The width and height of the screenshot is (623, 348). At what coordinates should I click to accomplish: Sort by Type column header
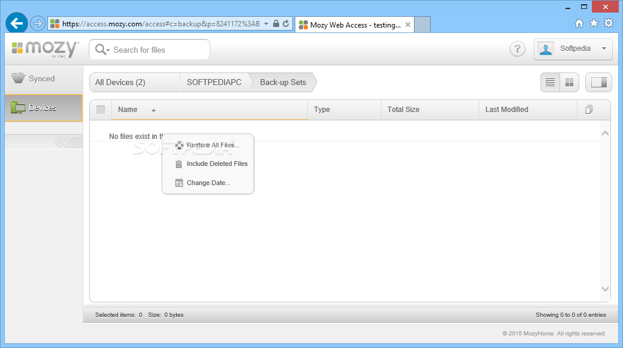point(344,110)
